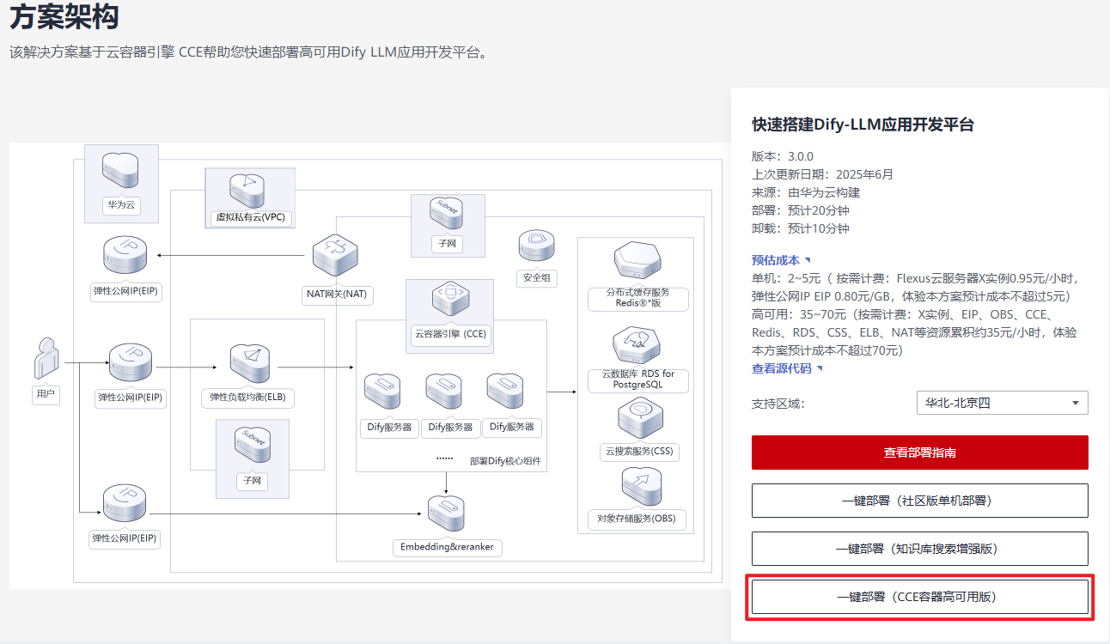
Task: Select the 云搜索服务(CSS) icon
Action: 640,419
